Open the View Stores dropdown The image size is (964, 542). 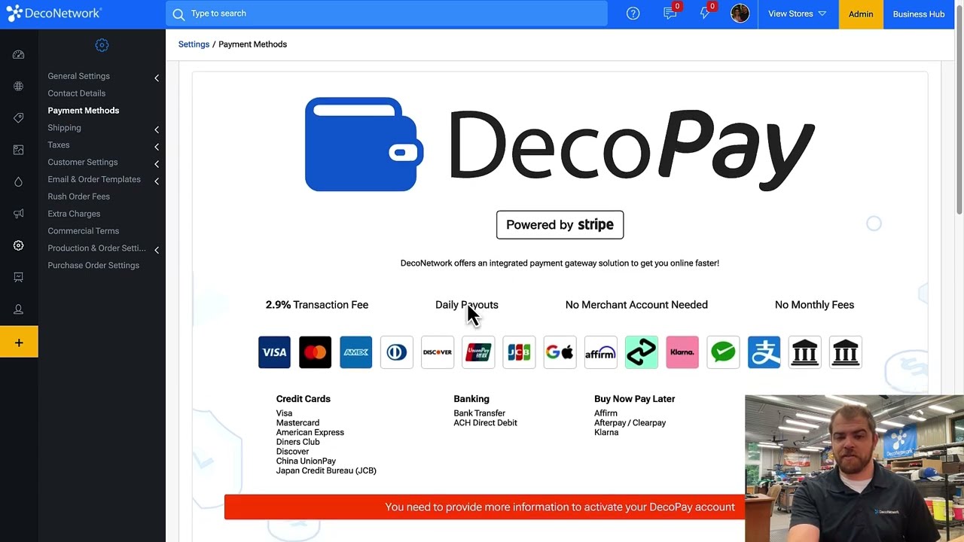coord(797,14)
